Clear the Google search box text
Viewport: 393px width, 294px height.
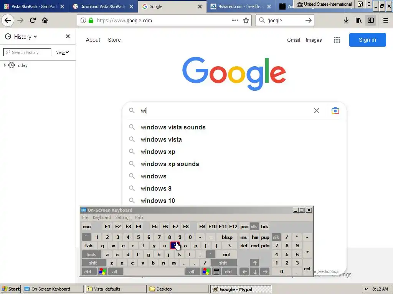point(317,111)
